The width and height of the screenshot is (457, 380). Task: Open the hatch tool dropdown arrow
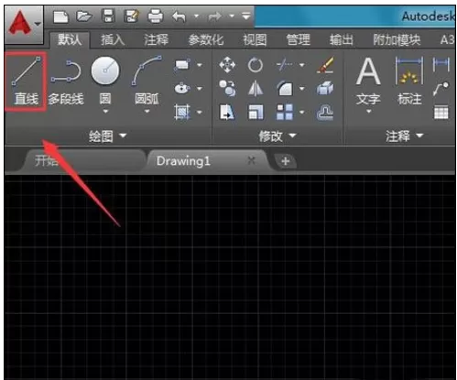[200, 112]
